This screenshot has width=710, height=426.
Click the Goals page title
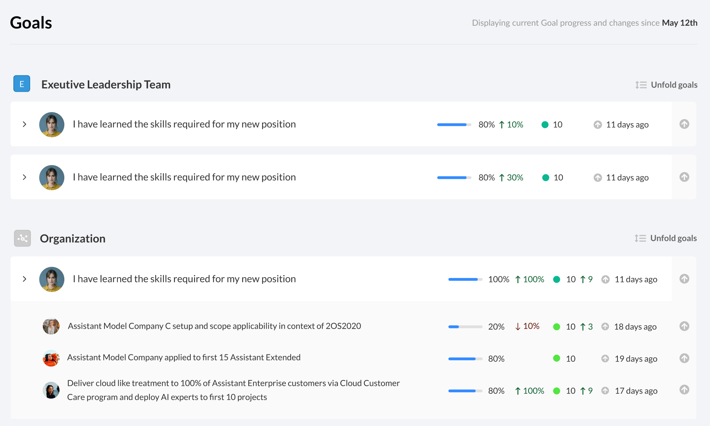pyautogui.click(x=31, y=23)
